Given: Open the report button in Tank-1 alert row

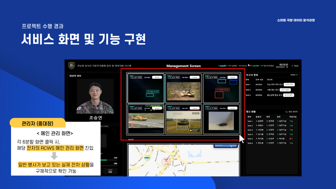Looking at the screenshot, I should tap(289, 84).
